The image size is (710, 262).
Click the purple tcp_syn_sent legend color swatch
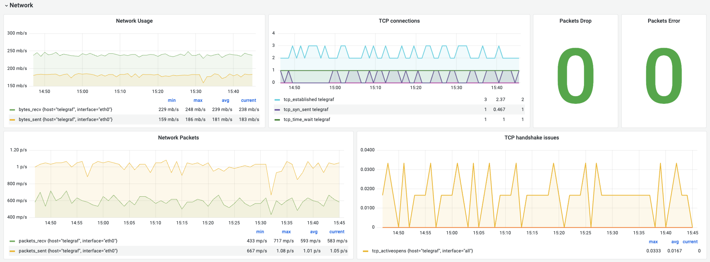(x=277, y=110)
